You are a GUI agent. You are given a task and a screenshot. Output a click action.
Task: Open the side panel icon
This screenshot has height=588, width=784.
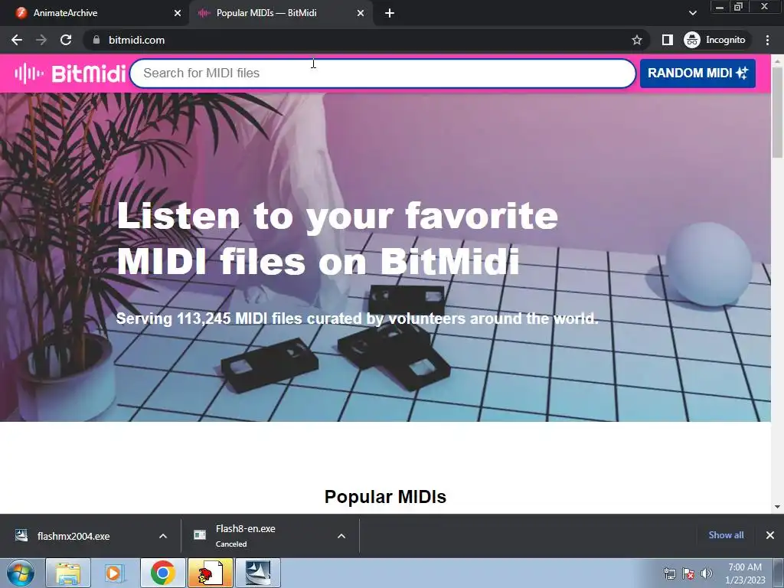(x=667, y=40)
